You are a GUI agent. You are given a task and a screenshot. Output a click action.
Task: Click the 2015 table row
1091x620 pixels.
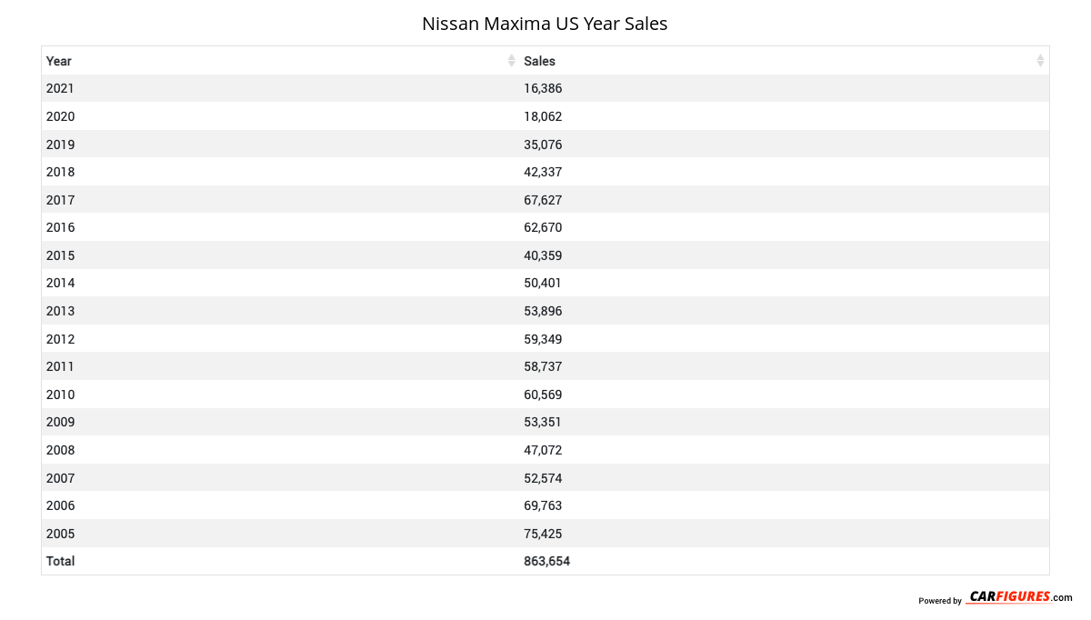545,255
